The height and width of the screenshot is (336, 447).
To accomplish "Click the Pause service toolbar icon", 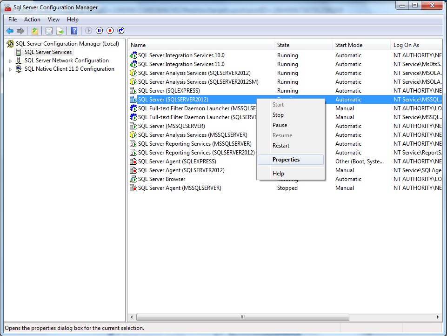I will tap(99, 30).
